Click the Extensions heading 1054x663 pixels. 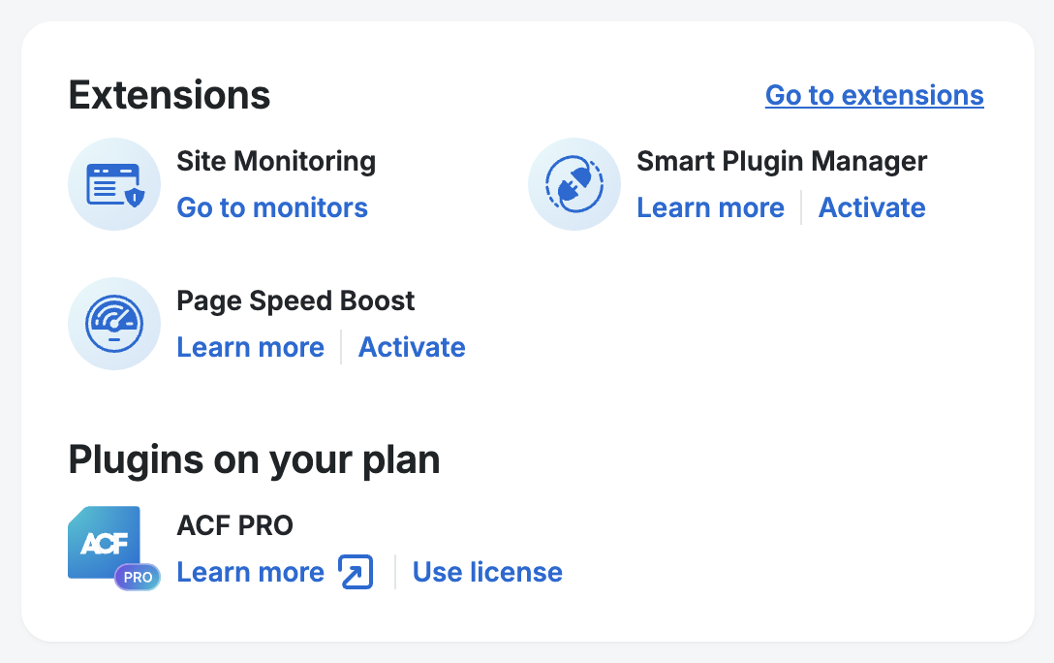[170, 95]
